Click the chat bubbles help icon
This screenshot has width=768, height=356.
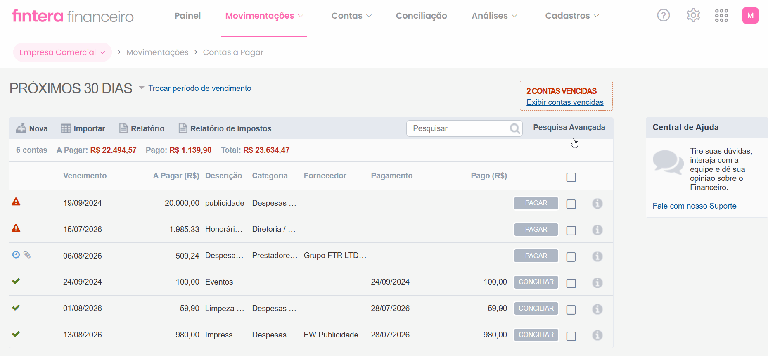pos(668,162)
